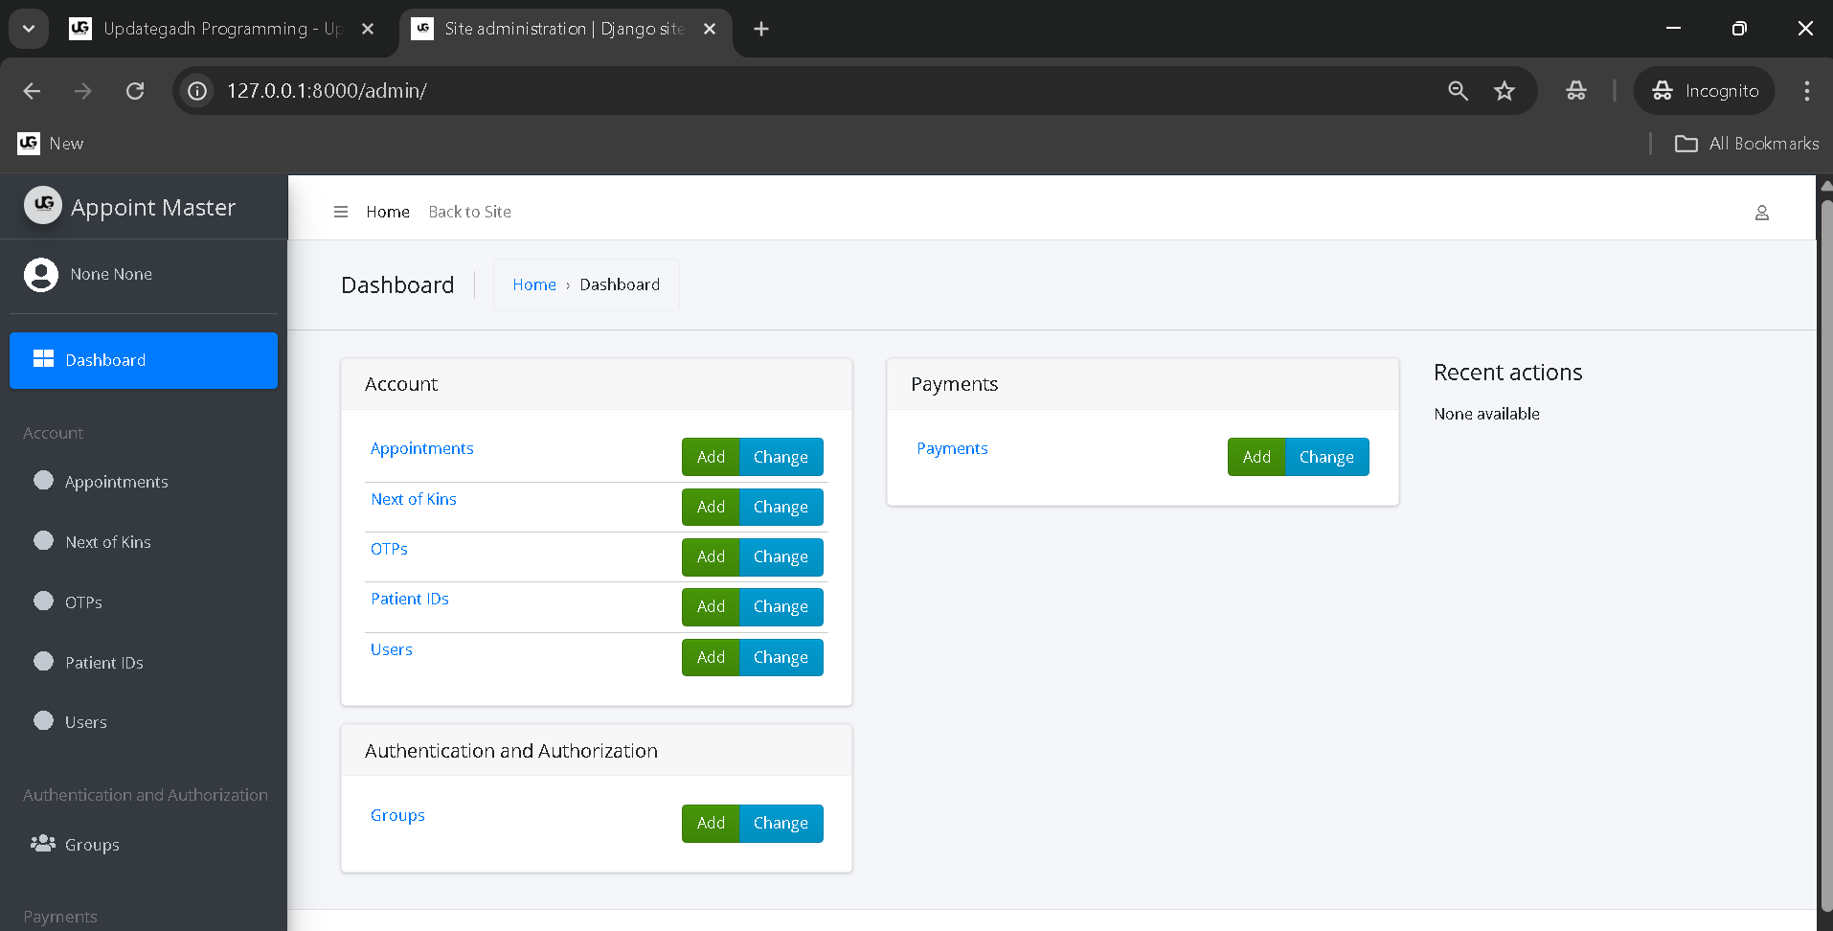Open the tab search chevron dropdown
This screenshot has width=1833, height=931.
tap(28, 28)
